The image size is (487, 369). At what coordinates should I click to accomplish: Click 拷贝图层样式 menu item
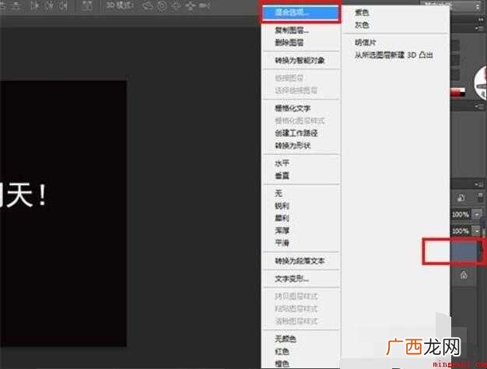click(296, 297)
